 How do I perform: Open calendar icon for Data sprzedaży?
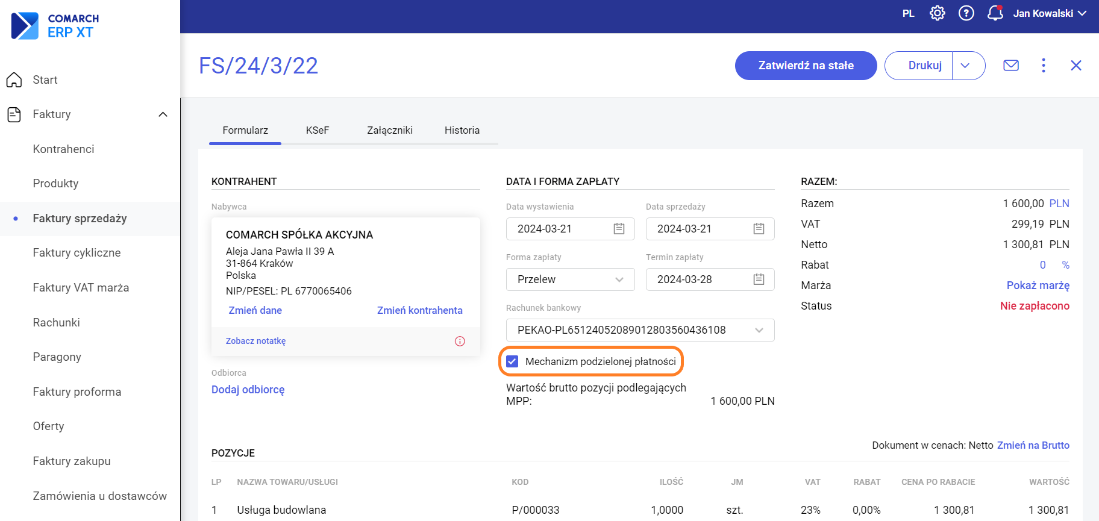click(x=759, y=229)
